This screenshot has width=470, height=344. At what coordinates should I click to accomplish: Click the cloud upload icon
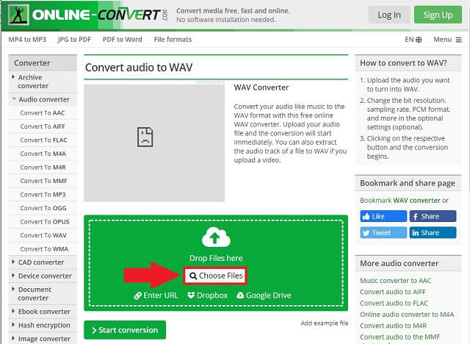tap(216, 237)
